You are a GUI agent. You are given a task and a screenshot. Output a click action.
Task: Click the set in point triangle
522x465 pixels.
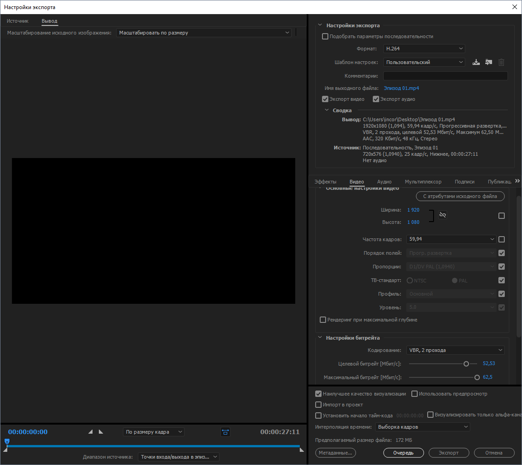[x=90, y=432]
